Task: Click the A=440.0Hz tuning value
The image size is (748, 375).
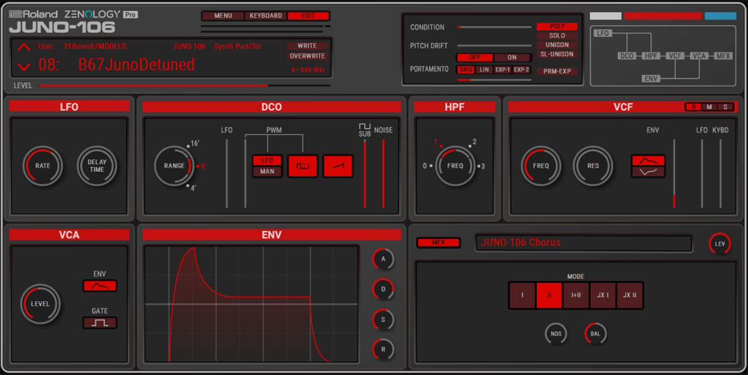Action: pyautogui.click(x=308, y=70)
